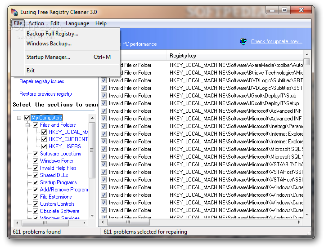
Task: Click tree panel scroll down arrow
Action: click(92, 216)
